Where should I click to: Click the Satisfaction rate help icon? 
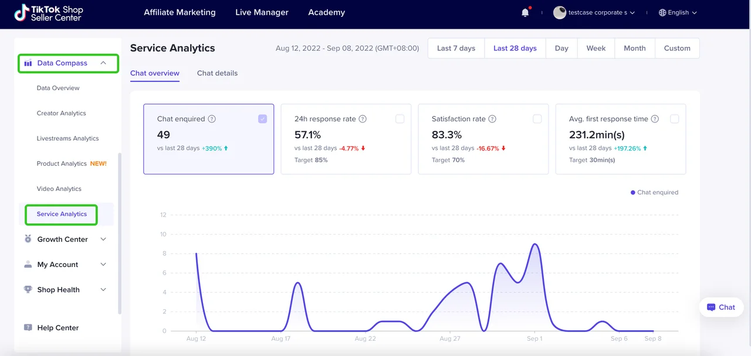click(x=492, y=119)
